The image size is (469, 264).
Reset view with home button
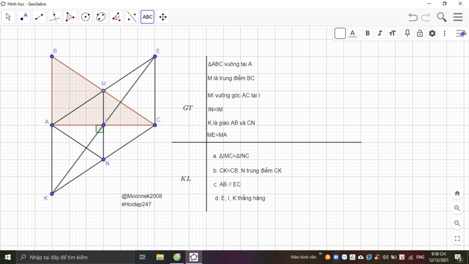[457, 193]
